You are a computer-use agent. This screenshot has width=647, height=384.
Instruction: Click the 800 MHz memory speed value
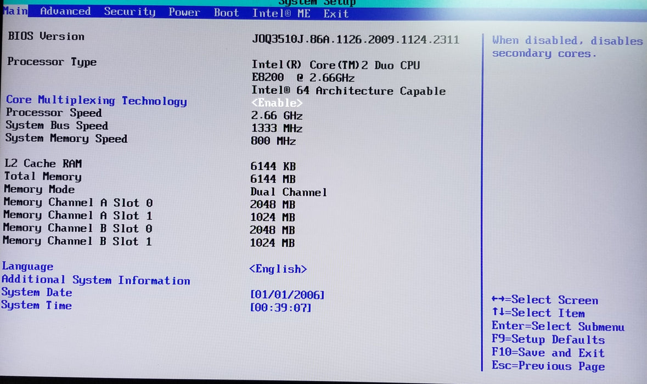click(x=273, y=141)
